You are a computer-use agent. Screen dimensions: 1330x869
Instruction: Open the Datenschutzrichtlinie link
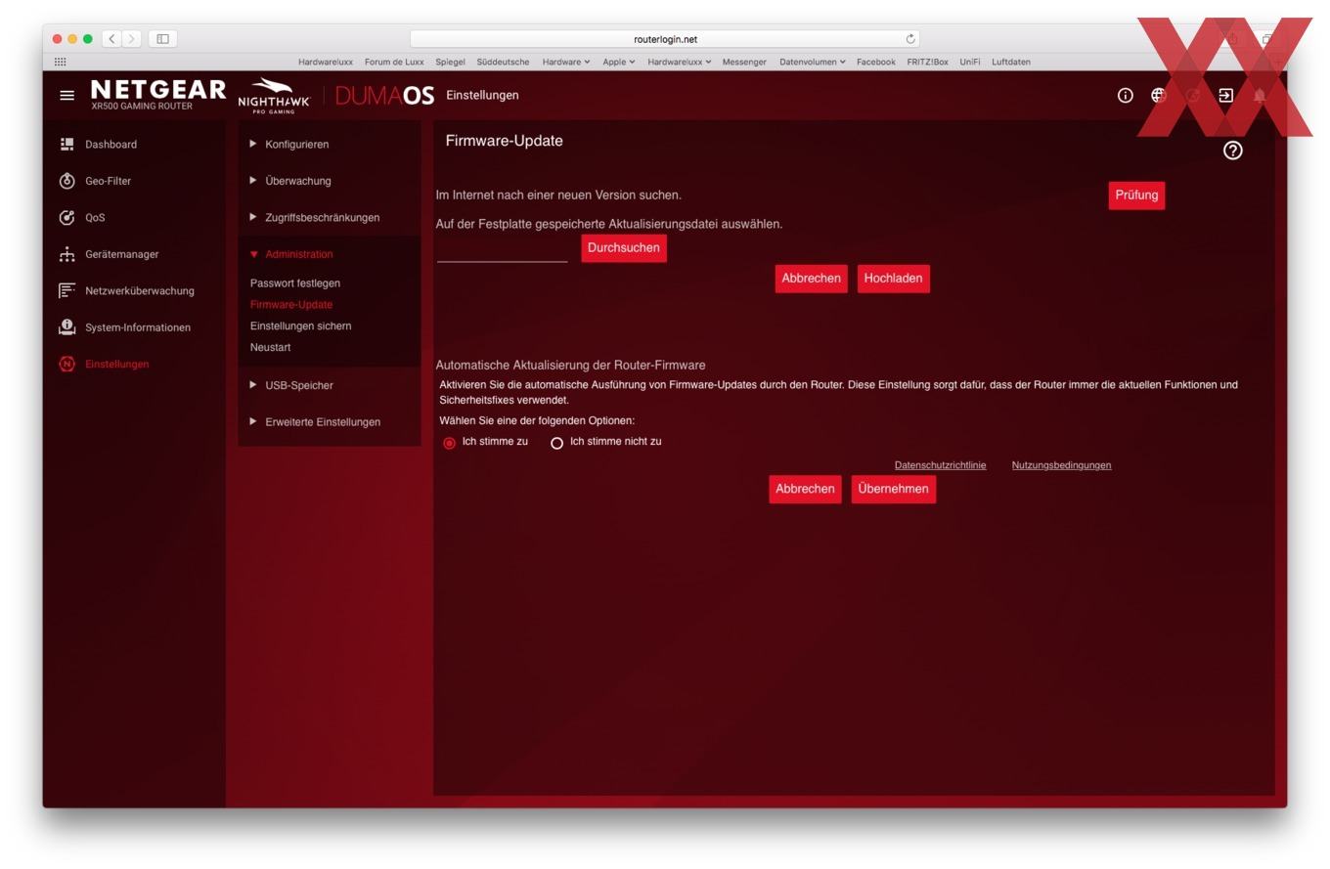[940, 465]
